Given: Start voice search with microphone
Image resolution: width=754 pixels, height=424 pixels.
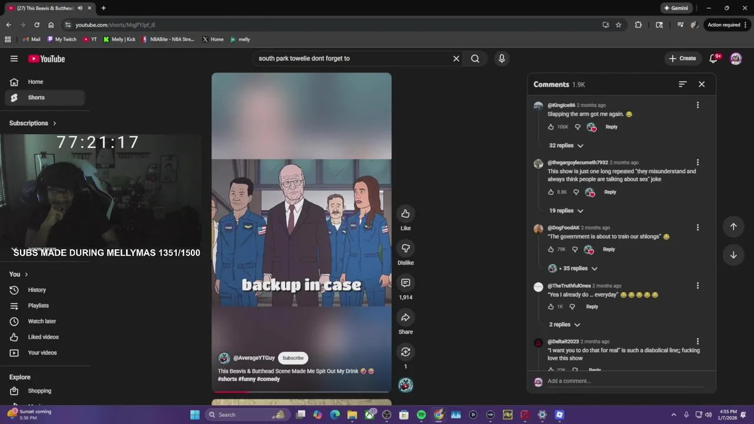Looking at the screenshot, I should pyautogui.click(x=501, y=58).
